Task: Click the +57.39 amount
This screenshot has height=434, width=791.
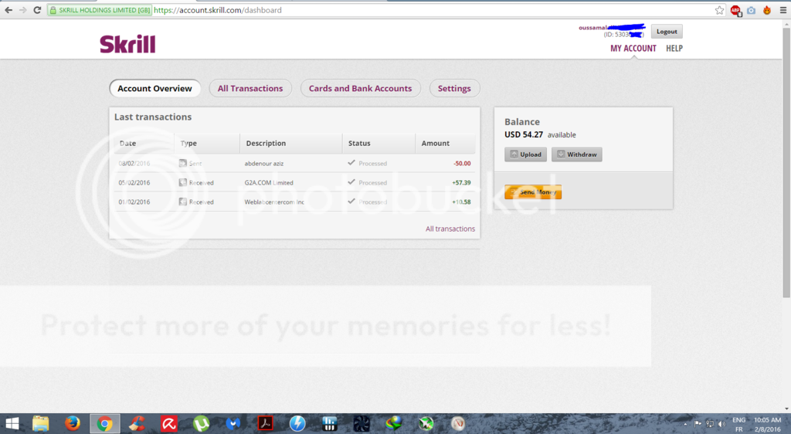Action: pyautogui.click(x=462, y=182)
